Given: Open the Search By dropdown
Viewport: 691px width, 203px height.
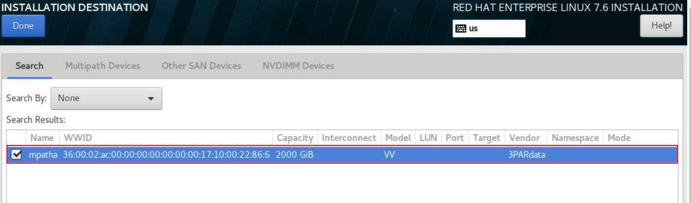Looking at the screenshot, I should [x=106, y=99].
